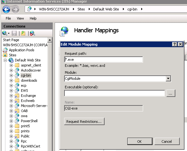This screenshot has width=187, height=151.
Task: Click the print5 folder label
Action: coord(25,126)
